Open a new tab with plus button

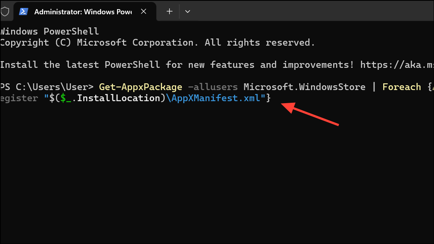[169, 12]
